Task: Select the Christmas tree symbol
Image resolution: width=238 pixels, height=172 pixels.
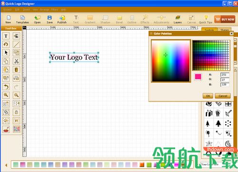Action: click(218, 123)
